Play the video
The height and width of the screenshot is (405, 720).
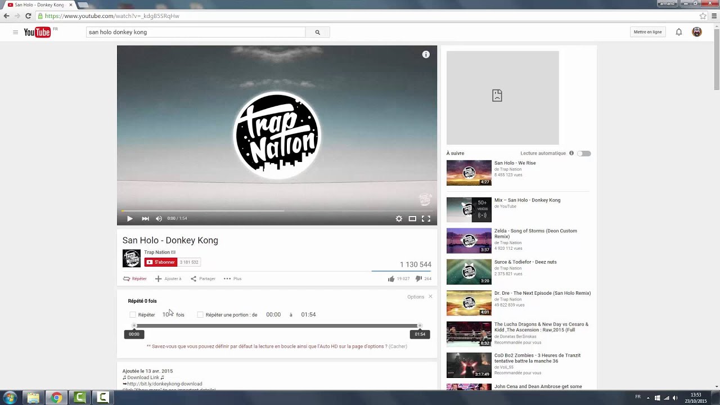(x=129, y=219)
